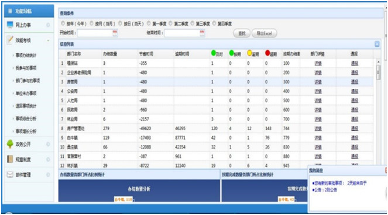Select the 按年（今年）radio button

pyautogui.click(x=63, y=23)
